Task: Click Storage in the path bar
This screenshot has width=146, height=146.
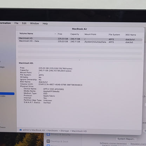Action: coord(65,131)
